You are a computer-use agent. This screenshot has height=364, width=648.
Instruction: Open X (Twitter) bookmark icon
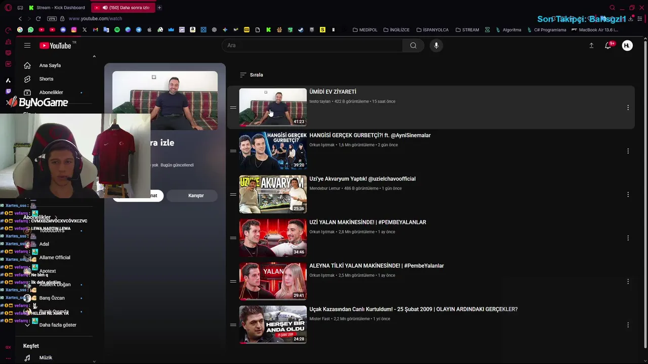pos(85,30)
